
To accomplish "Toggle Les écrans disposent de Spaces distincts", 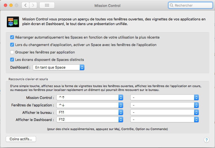I will click(12, 60).
